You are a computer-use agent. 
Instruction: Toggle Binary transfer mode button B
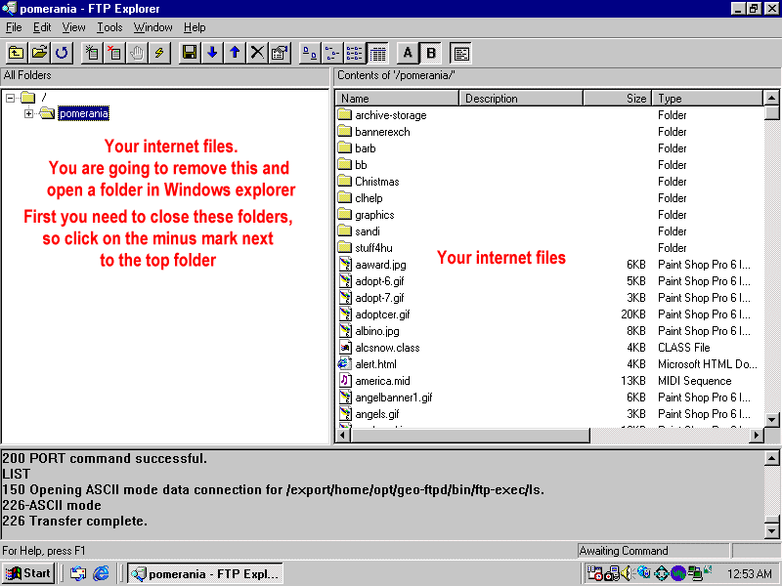[x=430, y=53]
